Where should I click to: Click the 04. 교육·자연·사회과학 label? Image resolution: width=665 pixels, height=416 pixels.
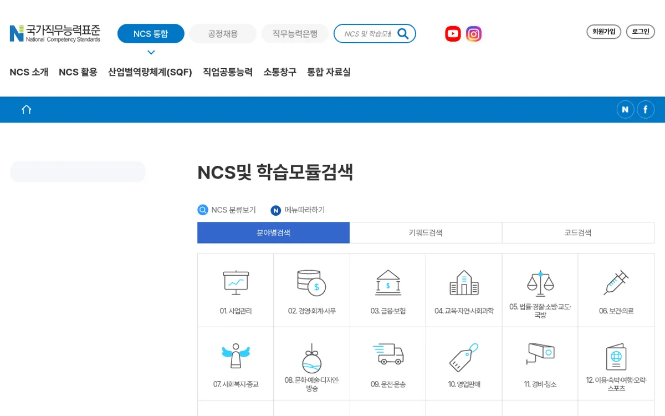(x=464, y=311)
